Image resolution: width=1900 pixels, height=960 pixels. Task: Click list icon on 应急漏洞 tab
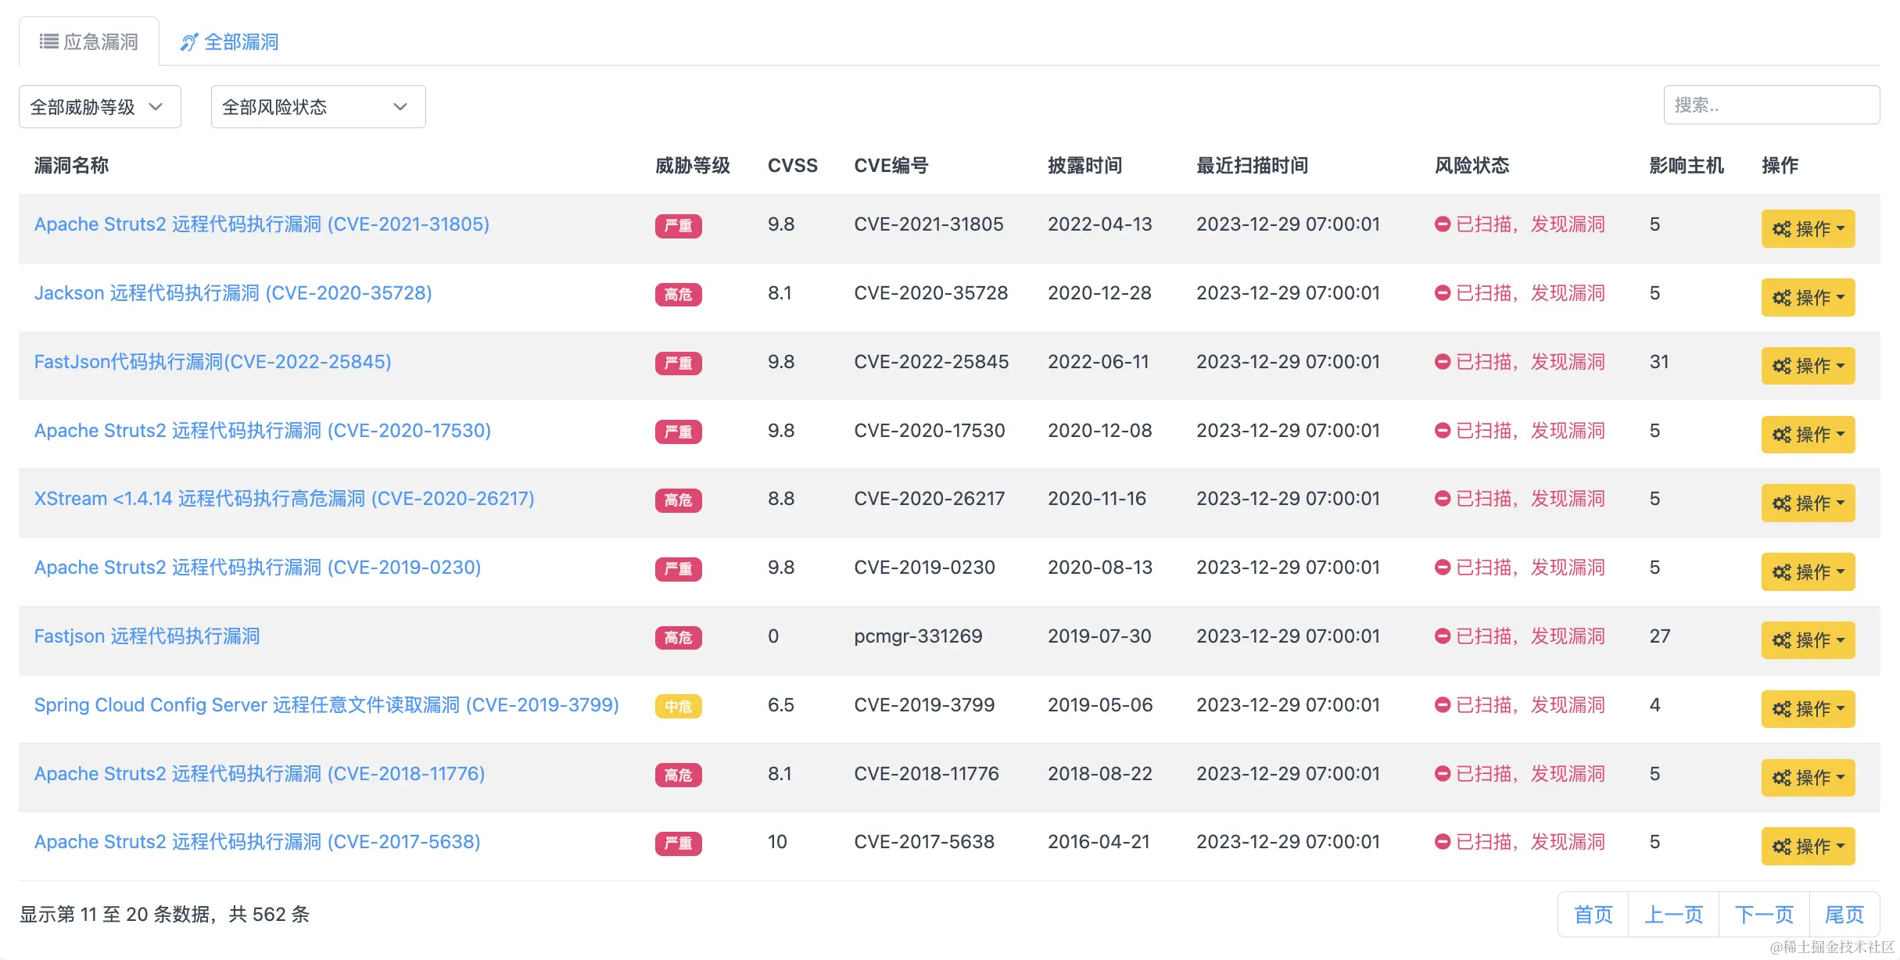pyautogui.click(x=48, y=41)
